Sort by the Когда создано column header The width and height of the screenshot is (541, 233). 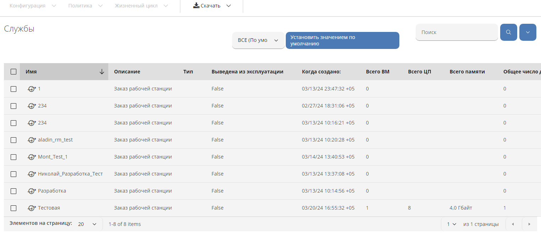(x=321, y=72)
